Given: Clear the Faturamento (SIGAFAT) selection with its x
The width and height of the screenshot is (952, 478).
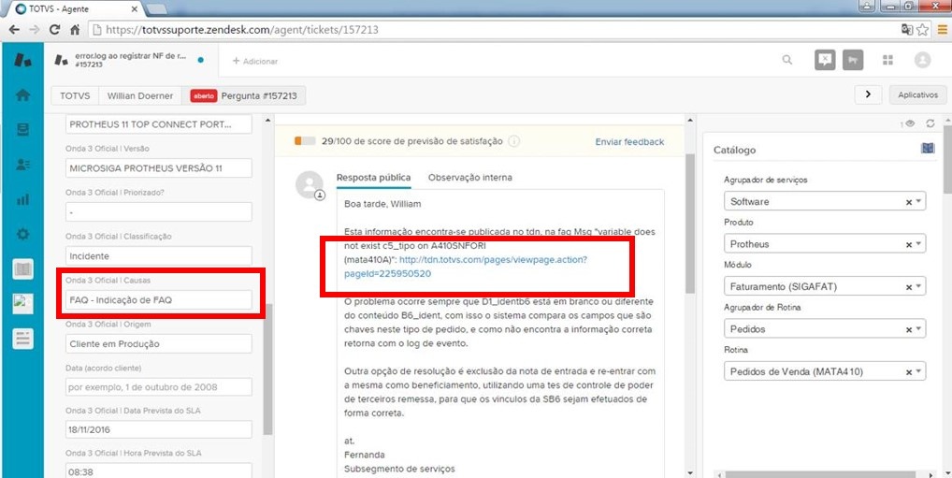Looking at the screenshot, I should click(909, 286).
